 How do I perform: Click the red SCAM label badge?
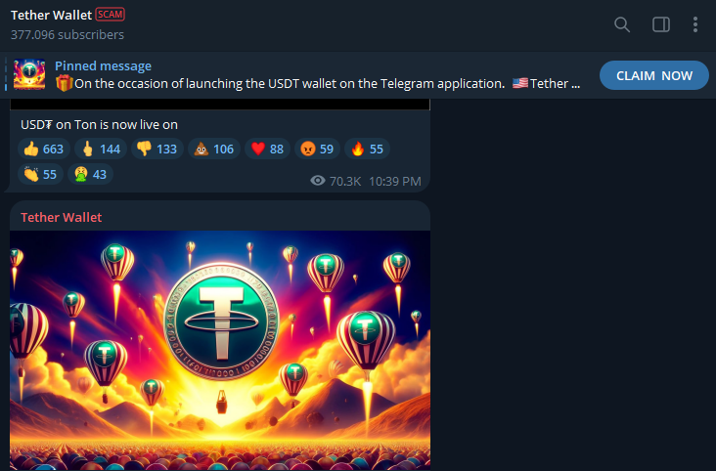[111, 15]
